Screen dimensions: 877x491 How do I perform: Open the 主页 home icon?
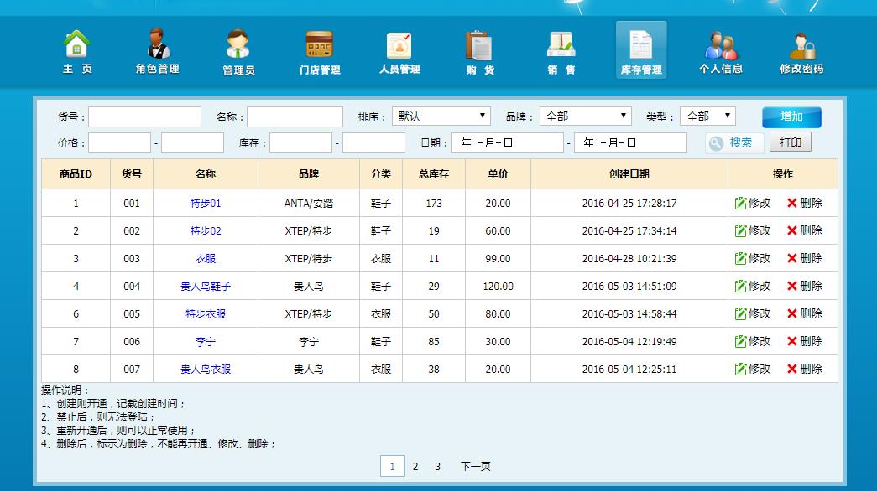click(76, 52)
